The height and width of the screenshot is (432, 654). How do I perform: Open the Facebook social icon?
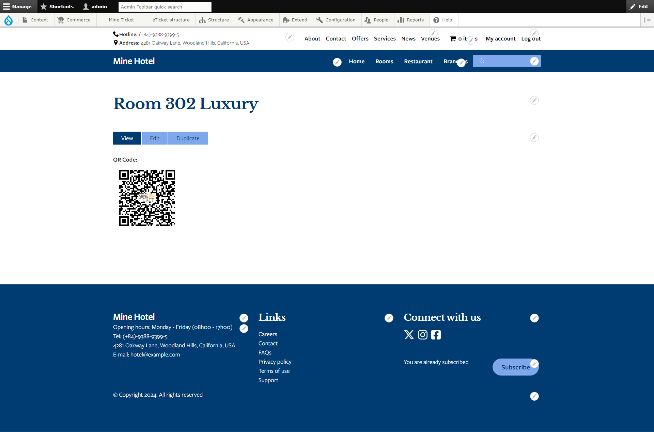(x=436, y=335)
